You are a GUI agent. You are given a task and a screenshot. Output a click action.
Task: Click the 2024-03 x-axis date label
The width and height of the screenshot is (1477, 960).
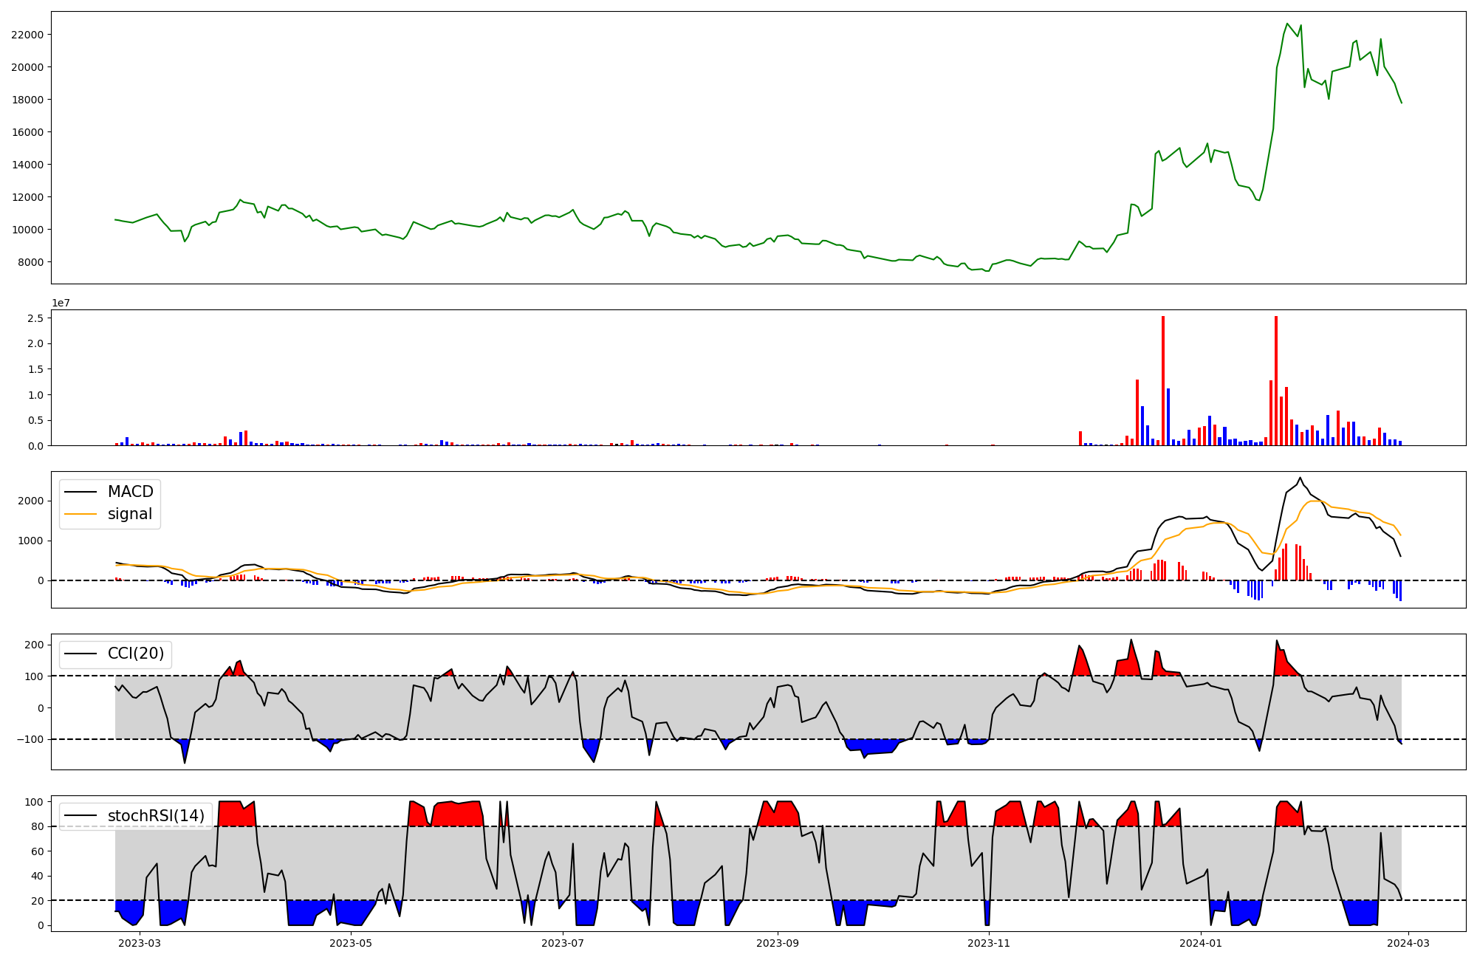click(x=1409, y=943)
